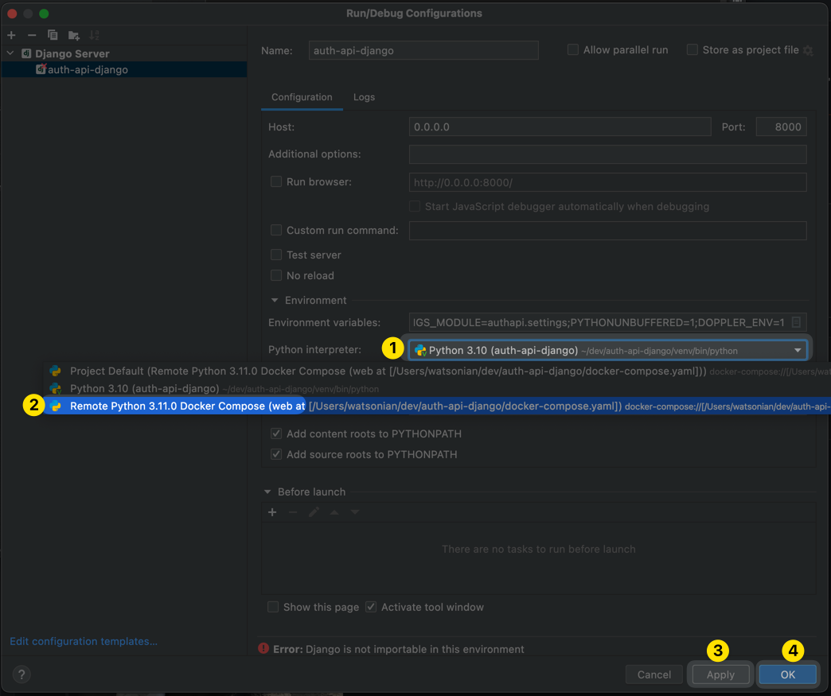
Task: Enable Test server option
Action: (276, 255)
